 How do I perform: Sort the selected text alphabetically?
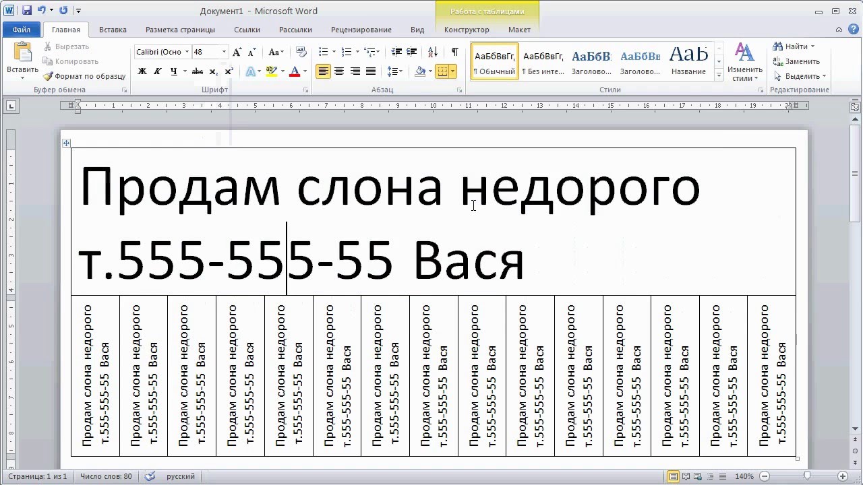(433, 52)
